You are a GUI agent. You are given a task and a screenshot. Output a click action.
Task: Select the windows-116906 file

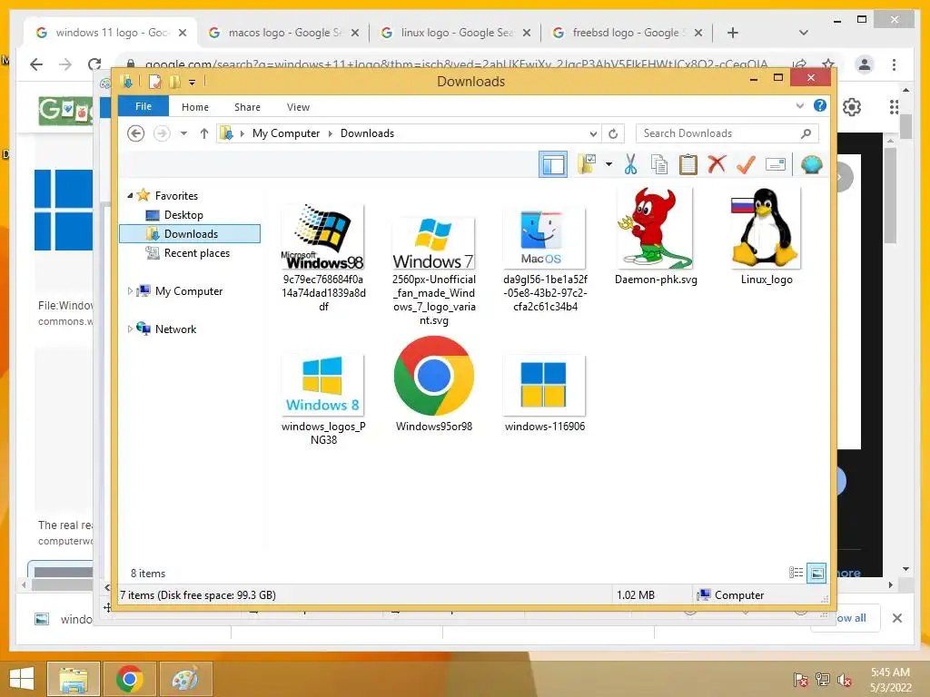coord(545,394)
